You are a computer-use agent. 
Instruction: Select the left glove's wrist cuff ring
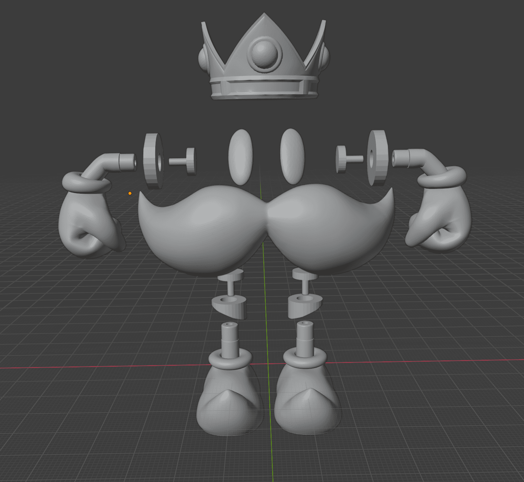(86, 183)
